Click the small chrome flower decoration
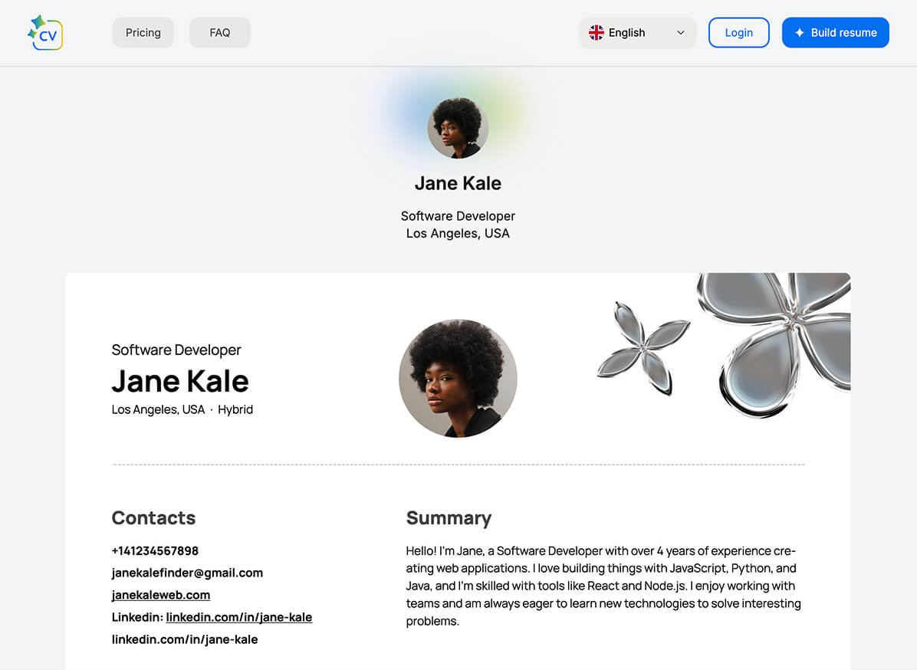Screen dimensions: 917x670 (643, 348)
